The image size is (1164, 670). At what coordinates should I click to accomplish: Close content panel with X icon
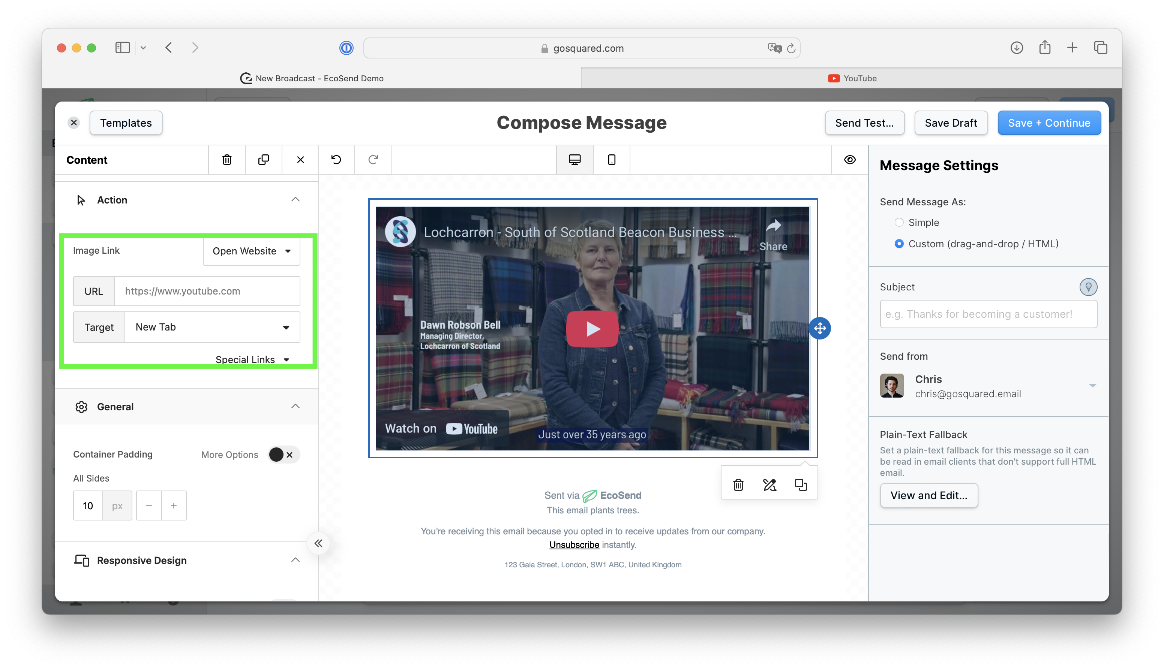pyautogui.click(x=300, y=160)
